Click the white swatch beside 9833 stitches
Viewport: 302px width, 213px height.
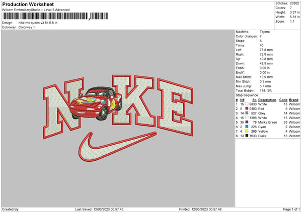click(x=247, y=104)
